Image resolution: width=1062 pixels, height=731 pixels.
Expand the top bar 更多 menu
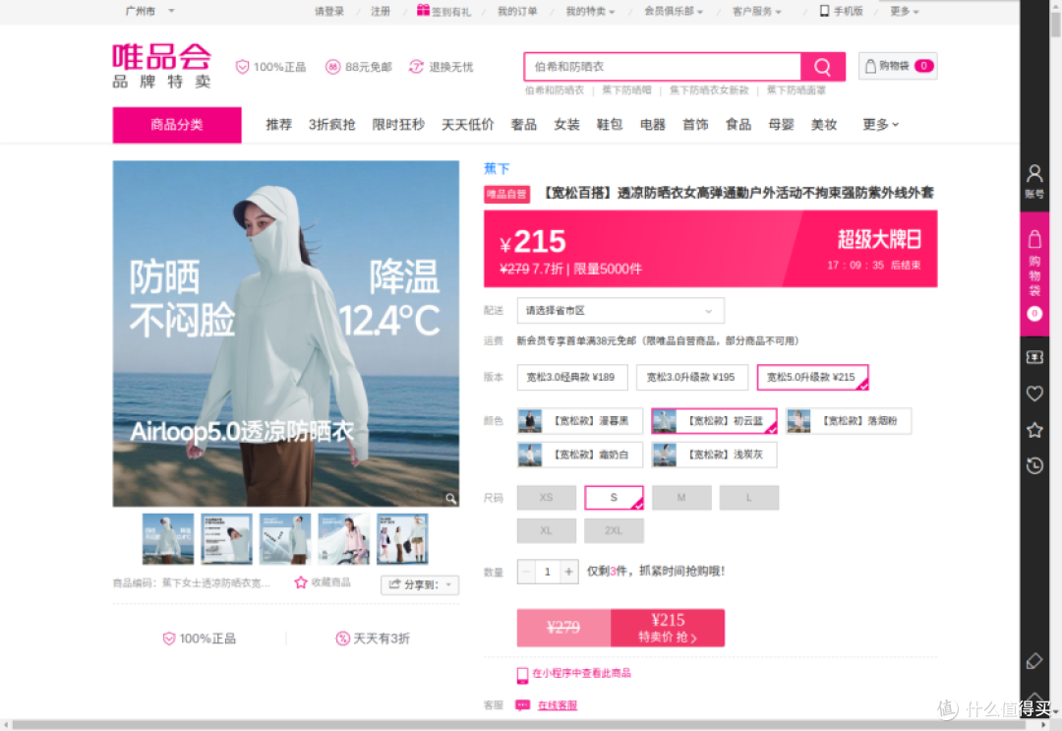pos(905,11)
